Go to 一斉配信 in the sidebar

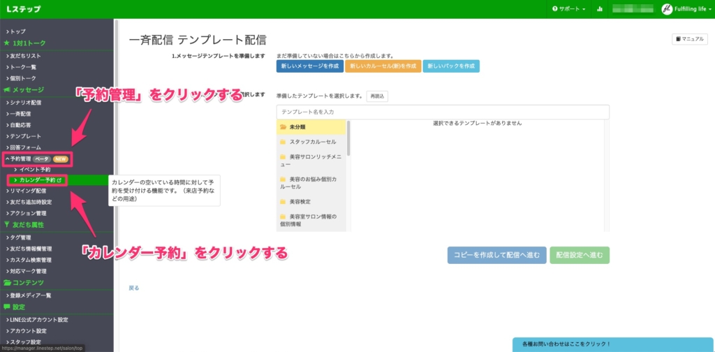pos(21,114)
